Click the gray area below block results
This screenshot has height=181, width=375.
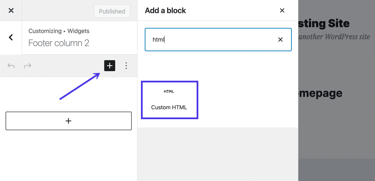[x=217, y=154]
